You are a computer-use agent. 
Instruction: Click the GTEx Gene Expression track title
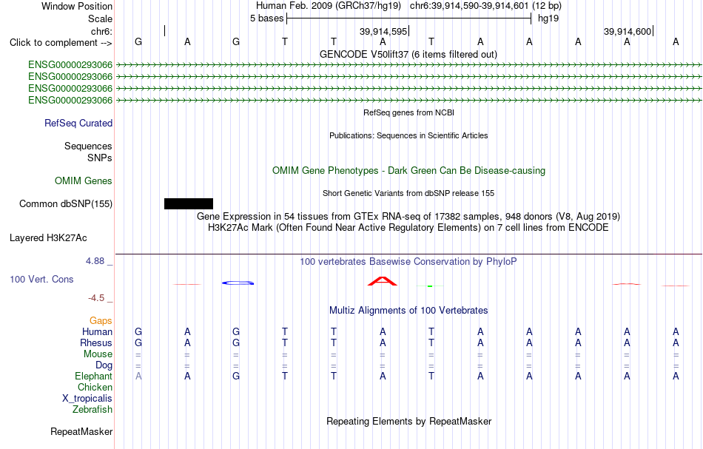coord(408,217)
